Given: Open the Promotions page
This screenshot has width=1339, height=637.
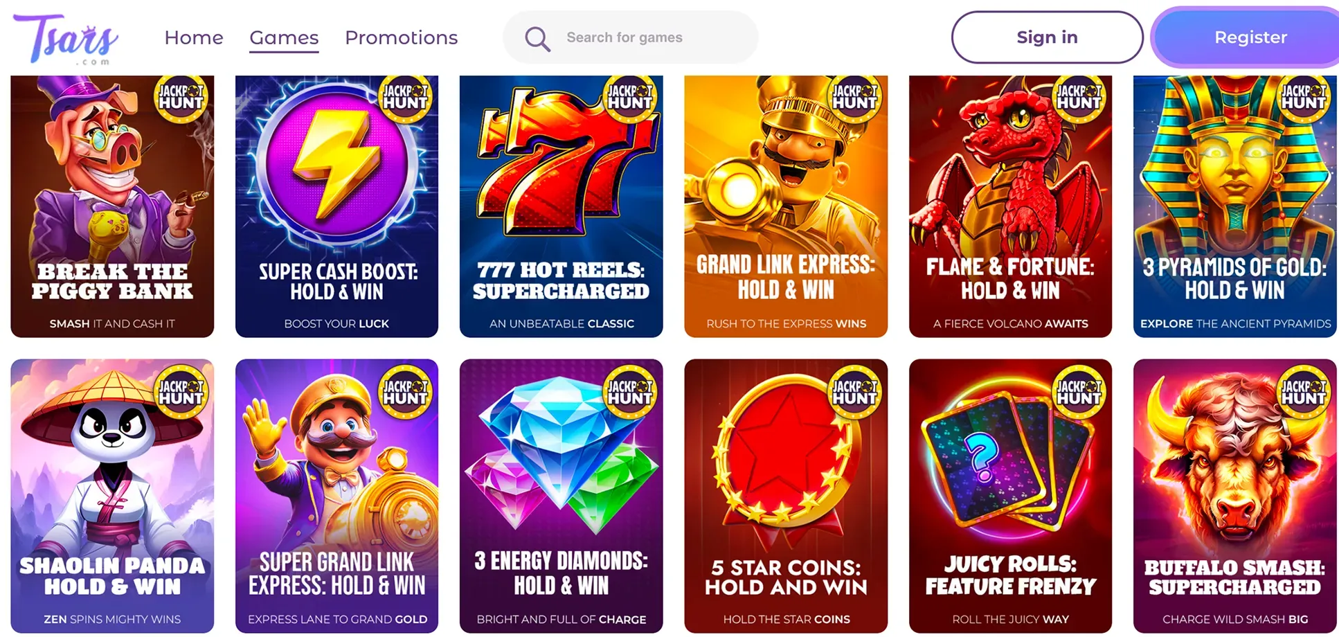Looking at the screenshot, I should tap(402, 37).
